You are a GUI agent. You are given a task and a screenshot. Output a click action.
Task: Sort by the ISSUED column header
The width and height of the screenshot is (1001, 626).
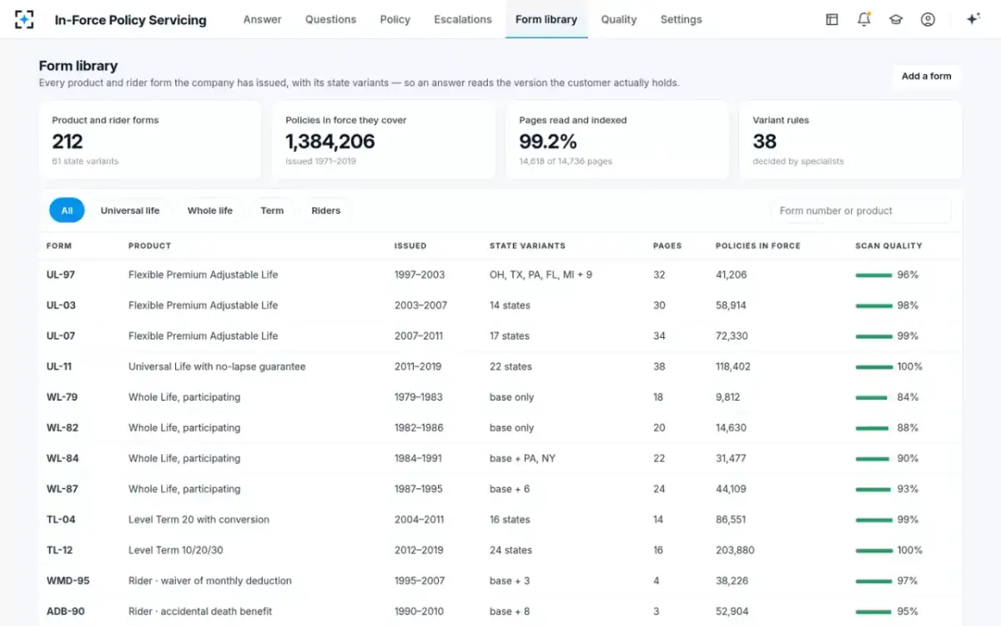[410, 246]
